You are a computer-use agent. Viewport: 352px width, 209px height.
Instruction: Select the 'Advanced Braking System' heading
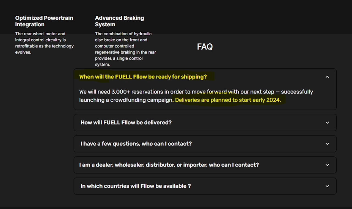point(119,21)
